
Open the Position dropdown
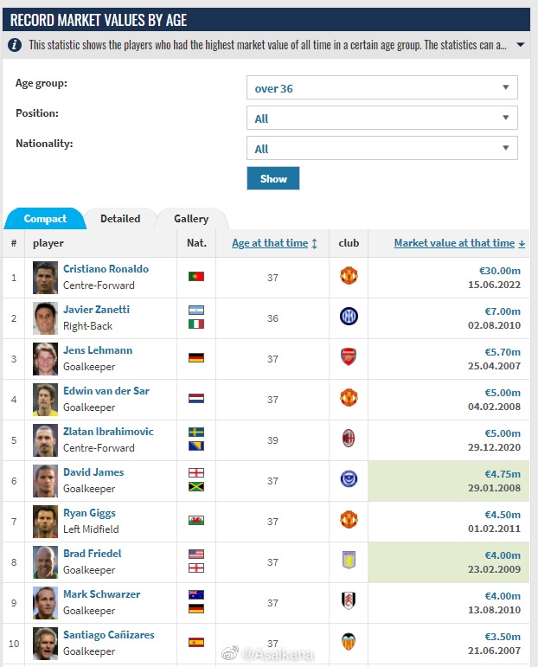pos(381,118)
